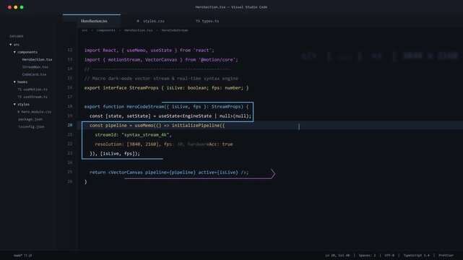Collapse the src folder arrow
Viewport: 463px width, 260px height.
(11, 45)
